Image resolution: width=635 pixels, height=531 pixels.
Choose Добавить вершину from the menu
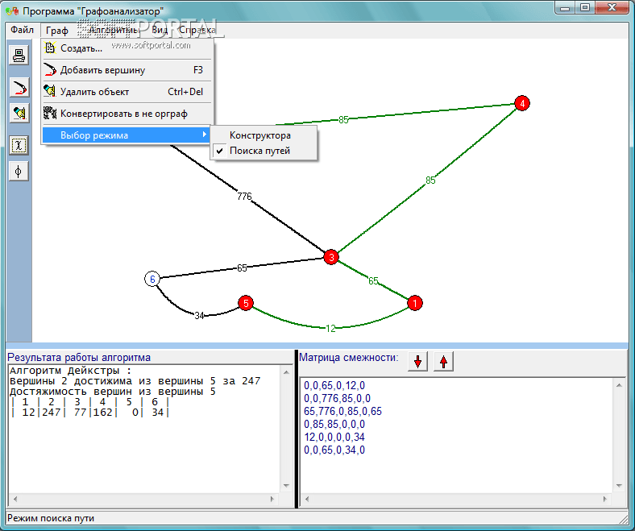[127, 70]
